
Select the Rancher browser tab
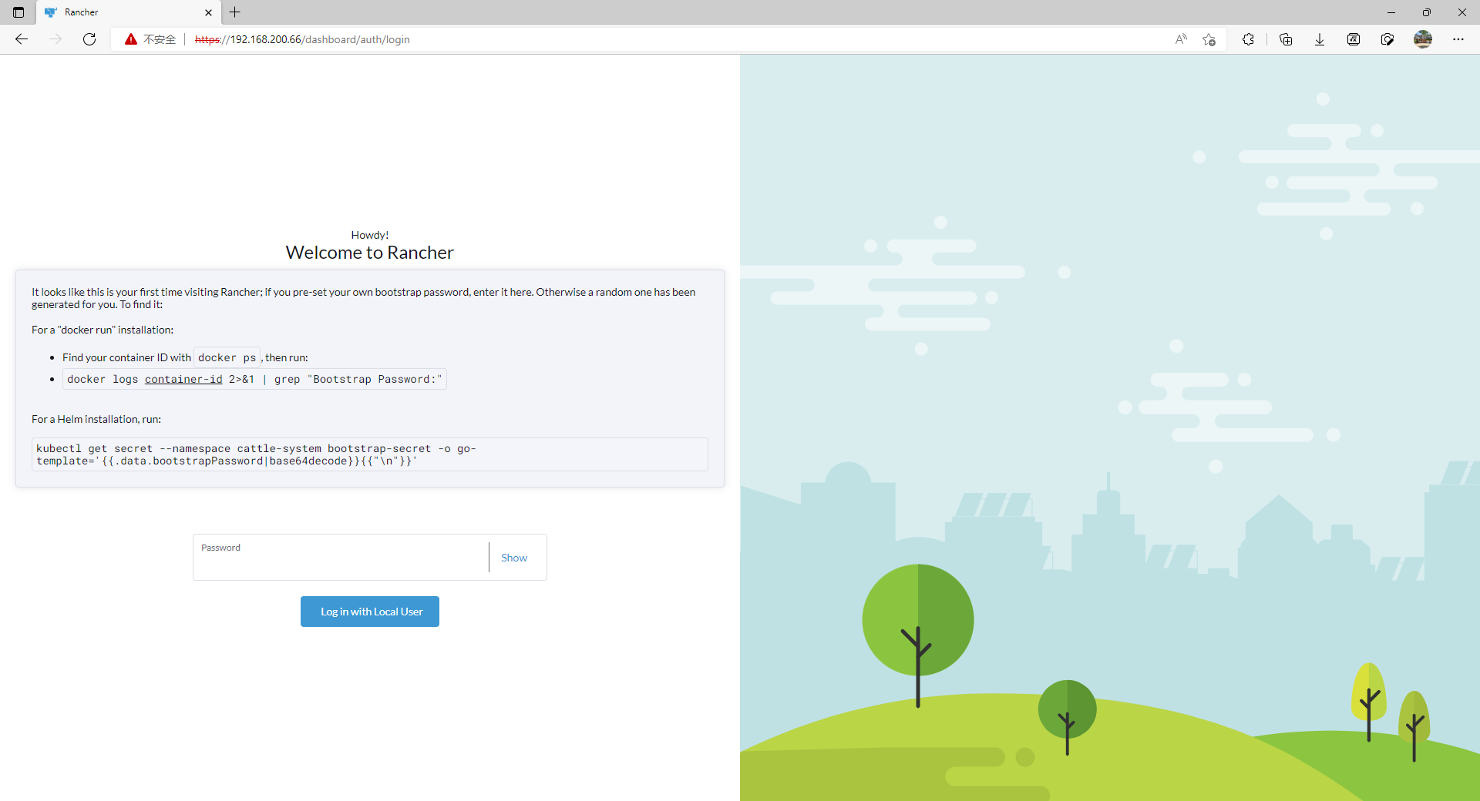[129, 12]
